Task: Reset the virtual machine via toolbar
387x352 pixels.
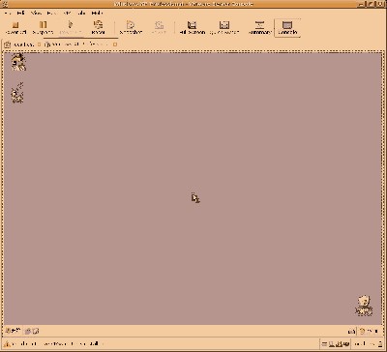Action: coord(98,28)
